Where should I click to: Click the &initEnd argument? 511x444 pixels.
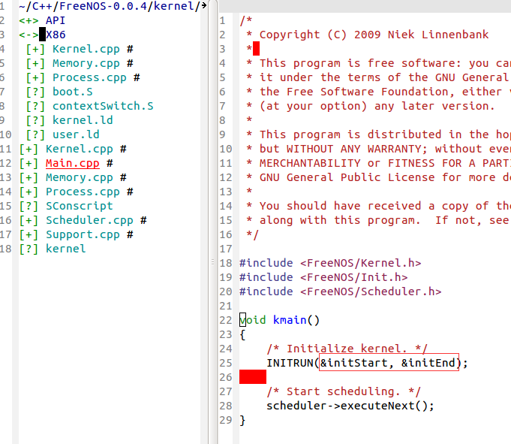pos(428,363)
